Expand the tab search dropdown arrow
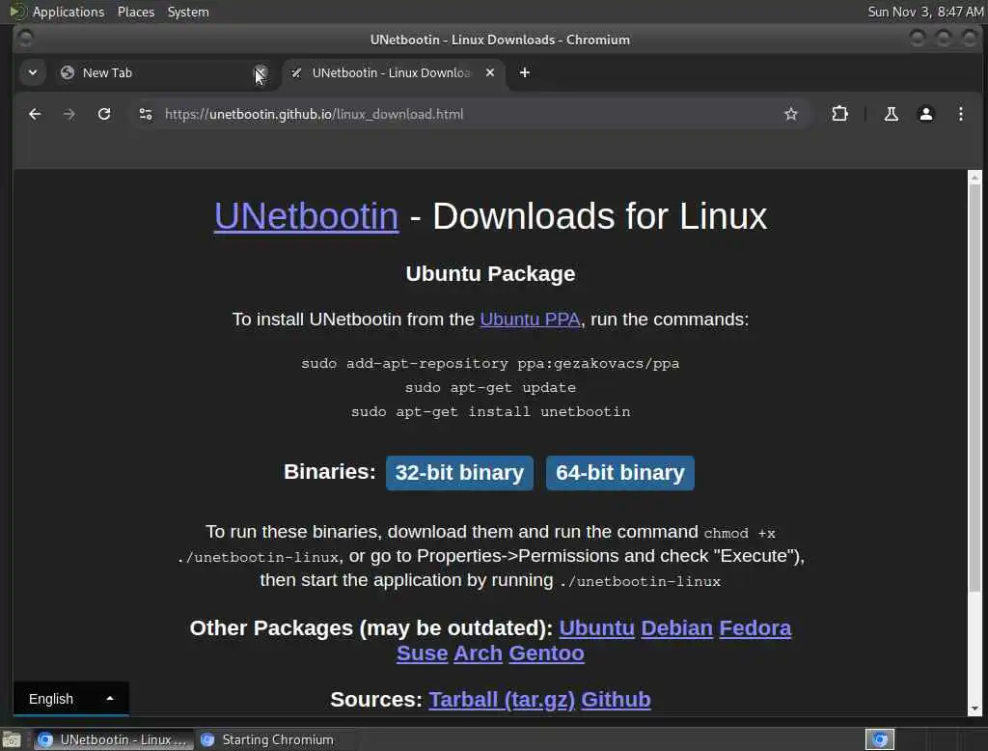Viewport: 988px width, 751px height. pos(33,72)
